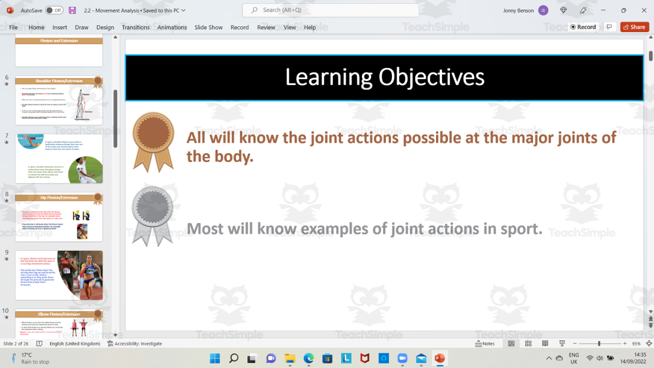Image resolution: width=654 pixels, height=368 pixels.
Task: Open Microsoft Edge from taskbar
Action: tap(308, 358)
